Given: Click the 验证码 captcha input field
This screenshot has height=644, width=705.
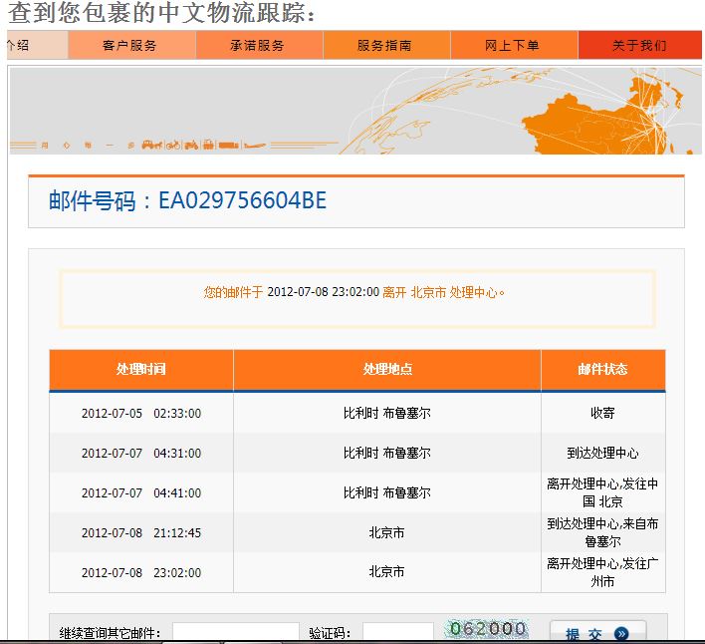Looking at the screenshot, I should (397, 633).
